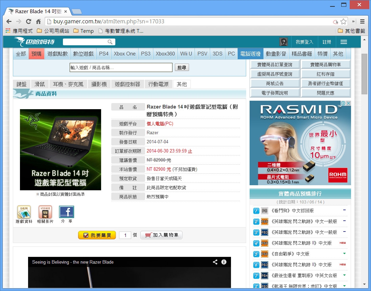Screen dimensions: 371x291
Task: Focus the 輸入遊戲/商品名稱 search field
Action: click(x=121, y=68)
